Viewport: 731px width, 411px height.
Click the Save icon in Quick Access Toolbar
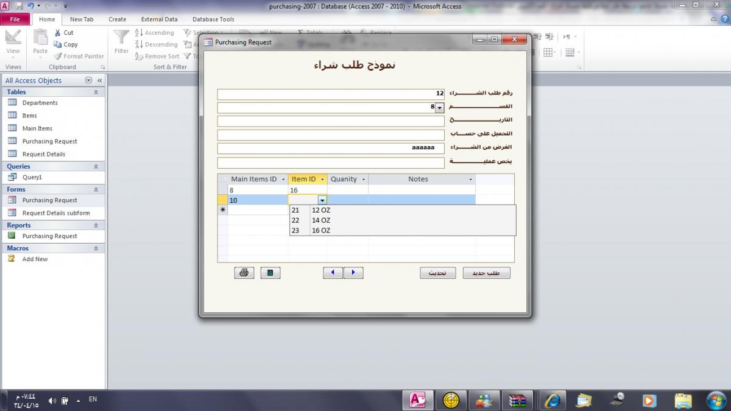click(19, 6)
